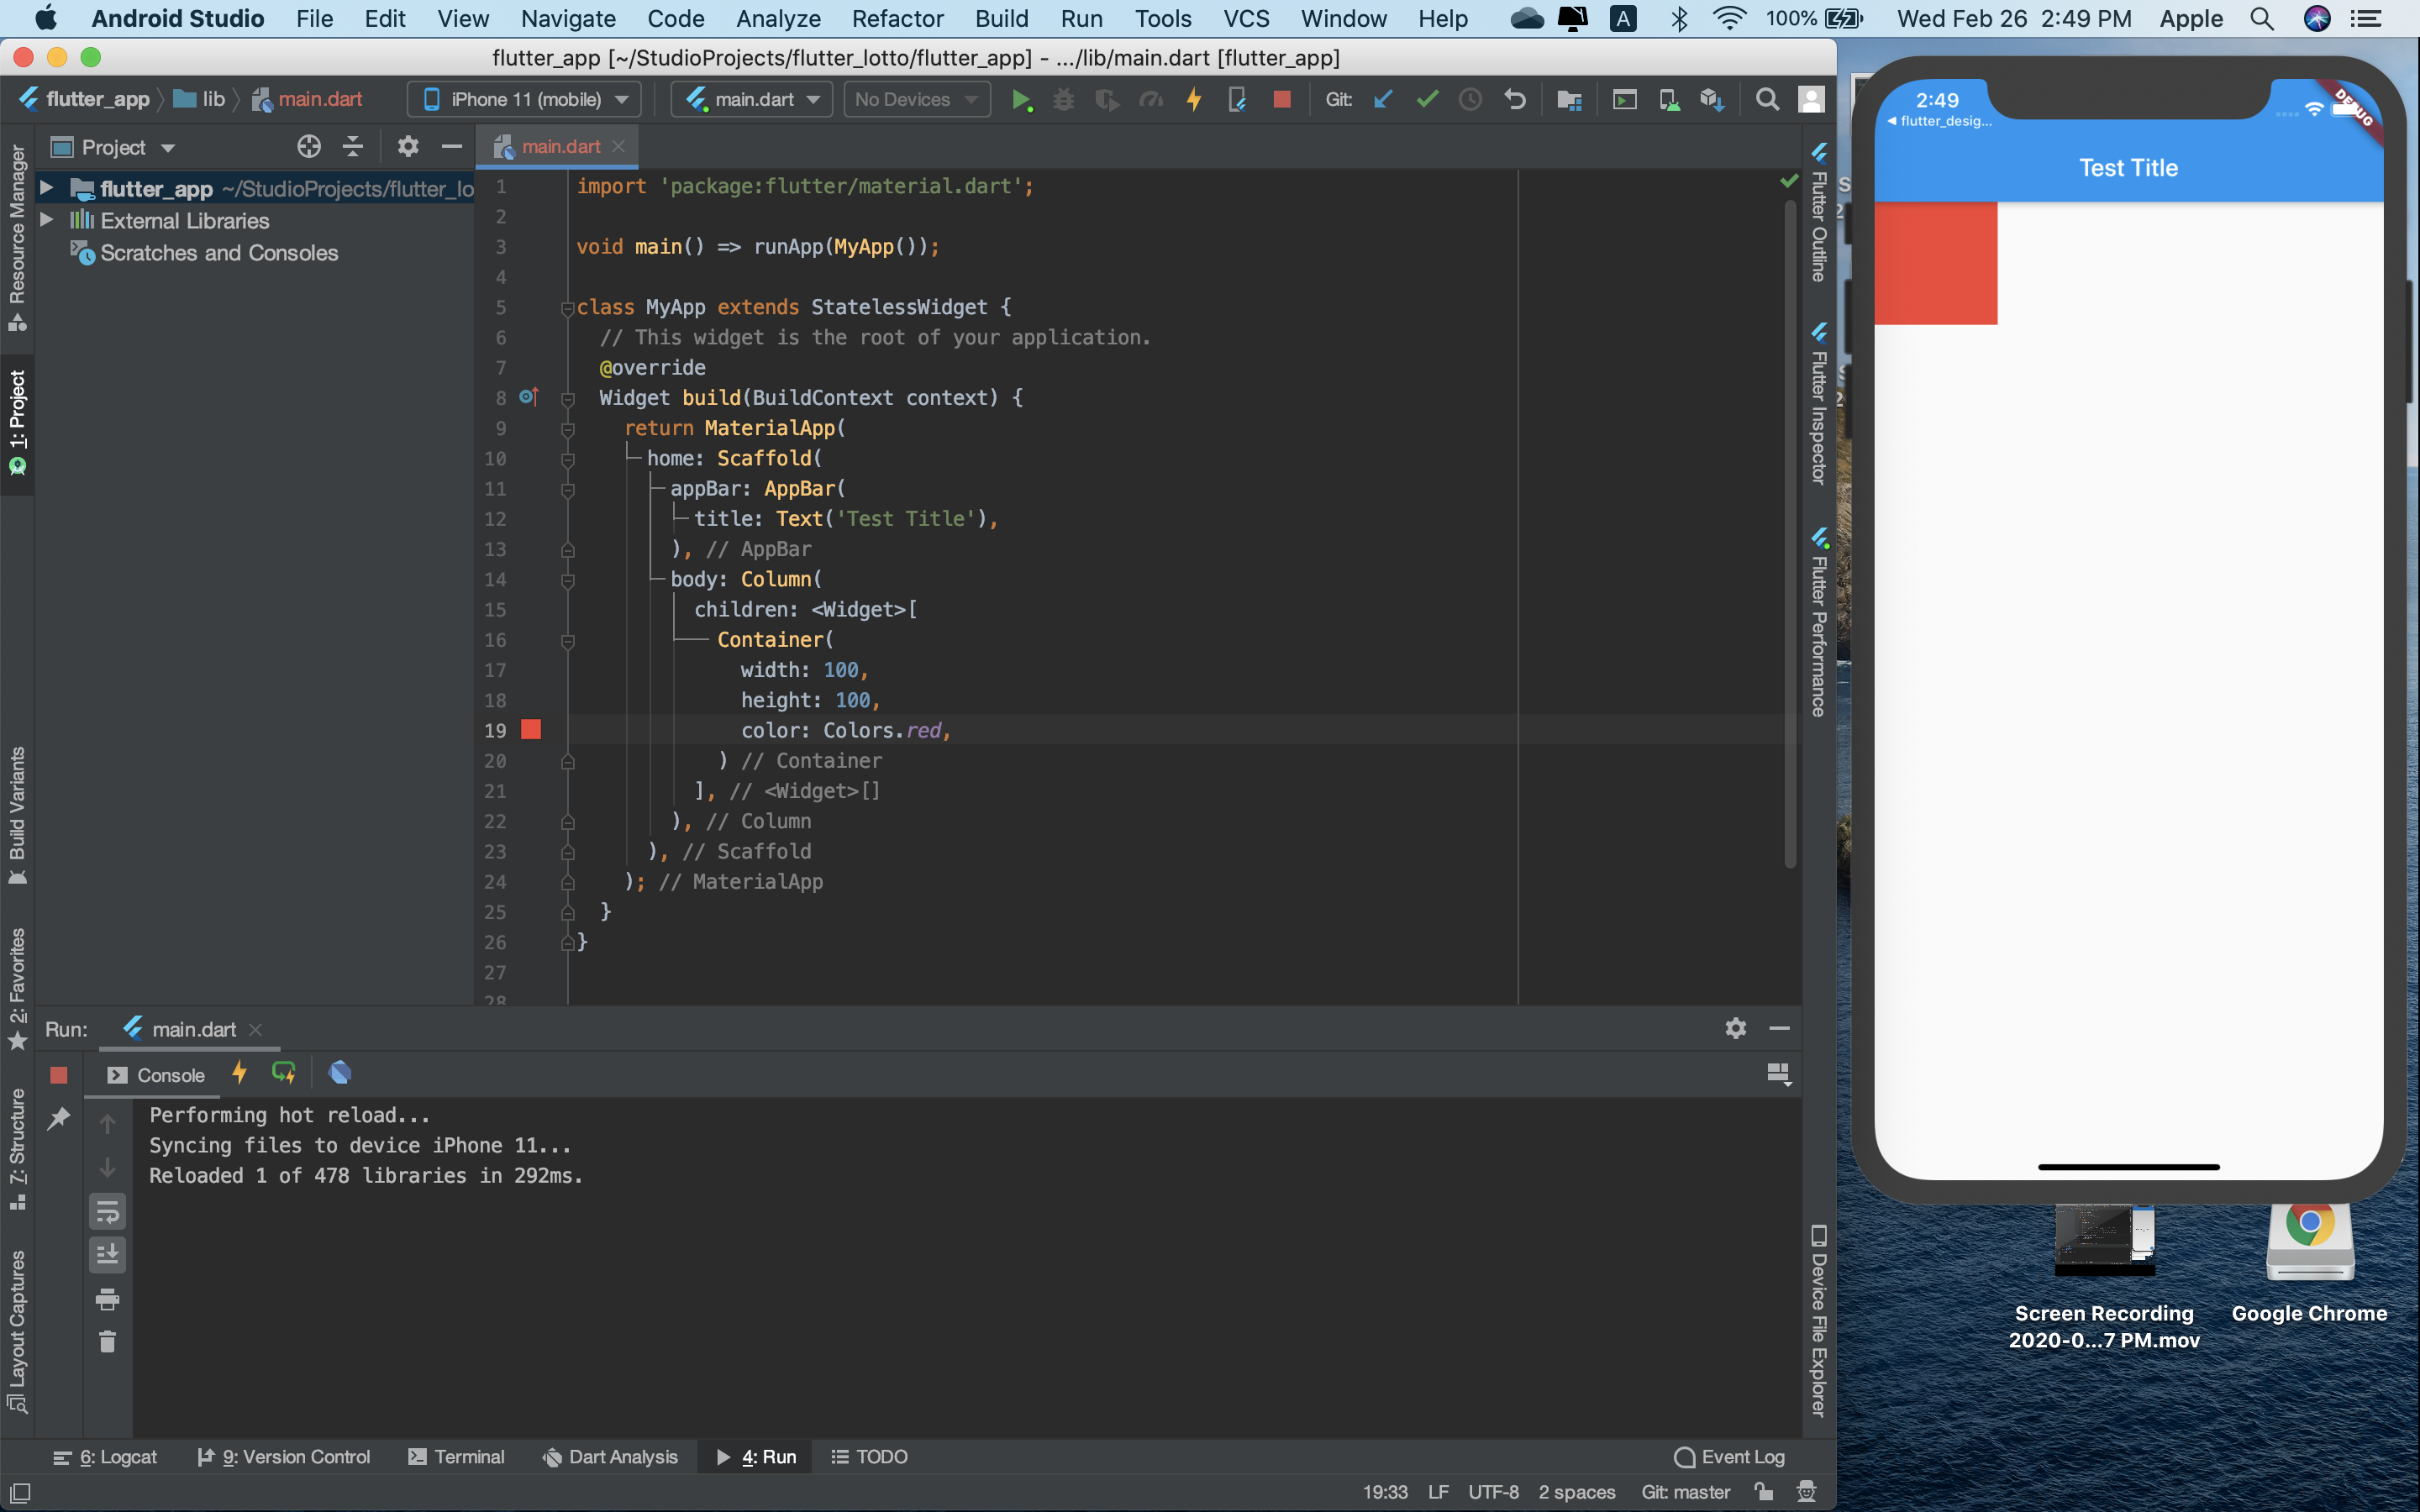Open the Event Log button
The height and width of the screenshot is (1512, 2420).
point(1729,1457)
